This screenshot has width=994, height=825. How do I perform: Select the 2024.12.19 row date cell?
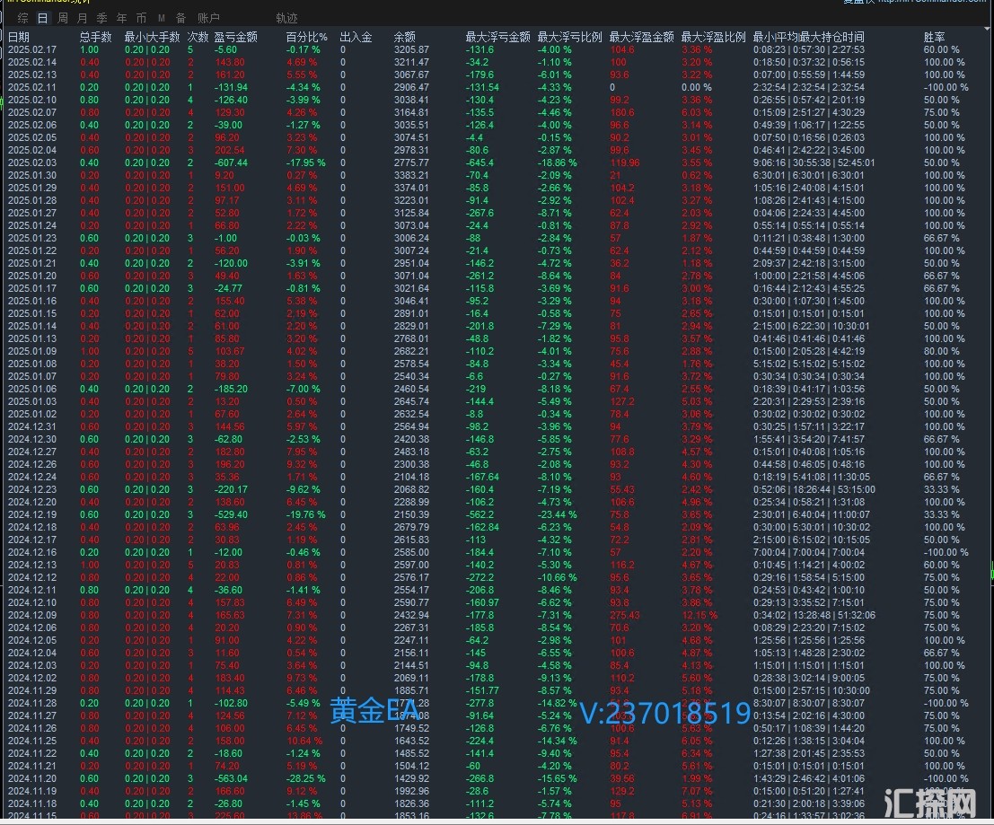[31, 514]
